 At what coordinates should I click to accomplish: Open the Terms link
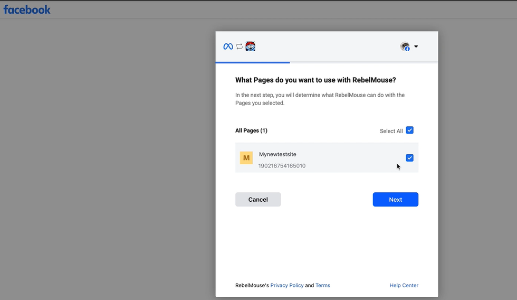tap(323, 285)
